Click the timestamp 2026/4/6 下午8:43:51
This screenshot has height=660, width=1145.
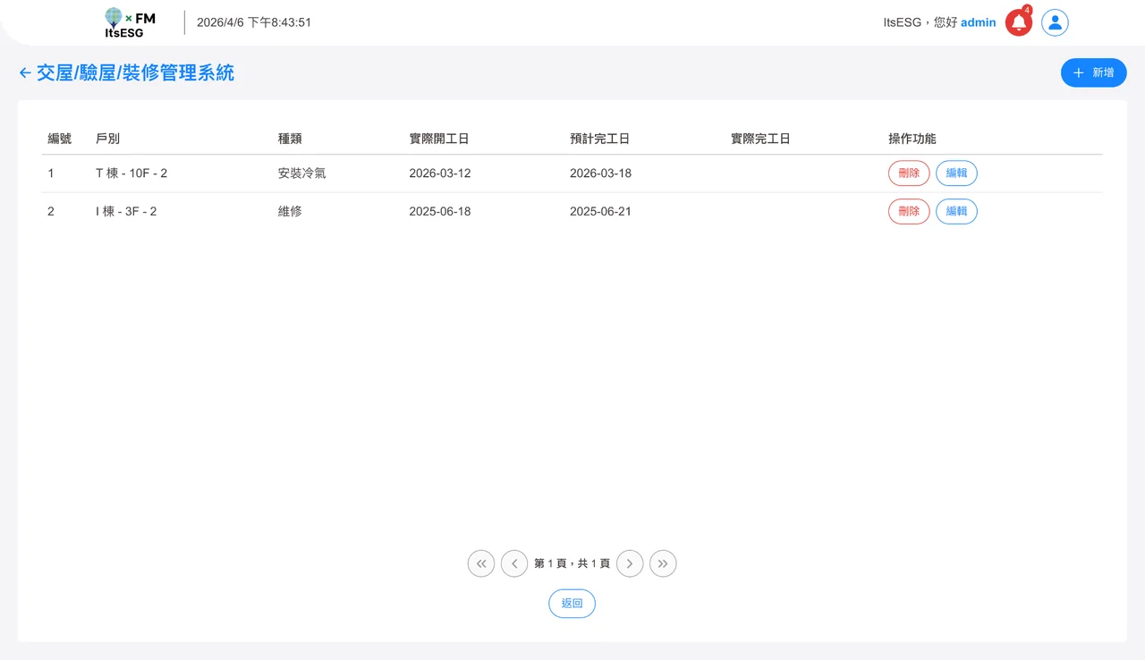254,22
